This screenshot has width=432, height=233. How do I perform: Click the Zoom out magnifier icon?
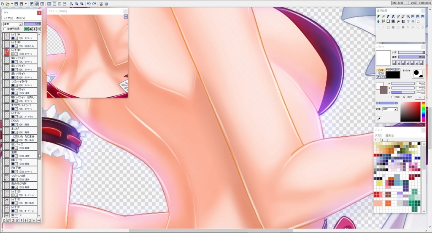coord(81,4)
